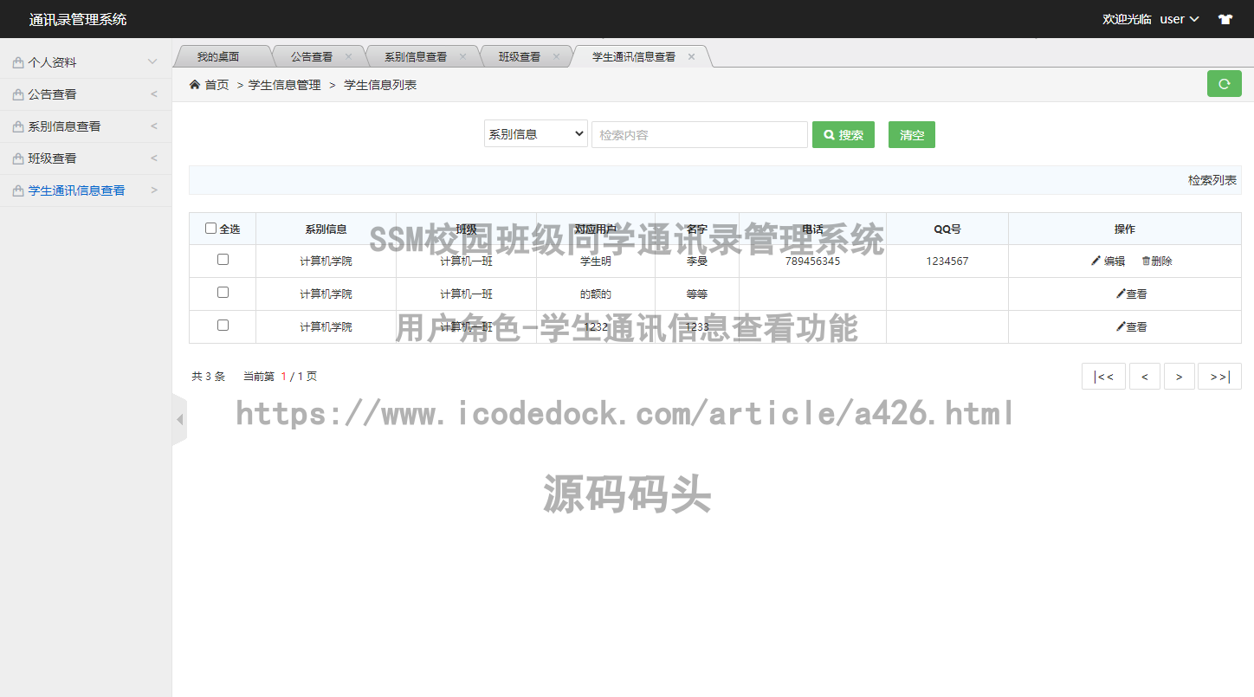This screenshot has height=697, width=1254.
Task: Open the user dropdown in the top bar
Action: 1174,18
